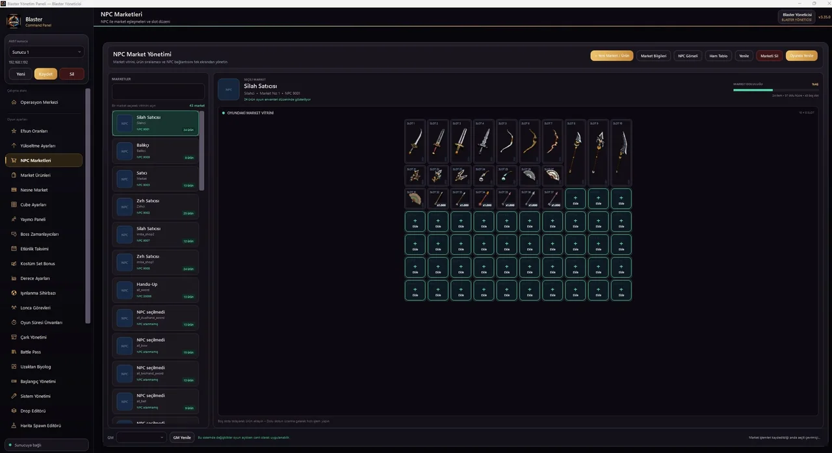Click the up-arrow icon beside Yükseltme Ayarları
Image resolution: width=832 pixels, height=453 pixels.
pos(14,146)
